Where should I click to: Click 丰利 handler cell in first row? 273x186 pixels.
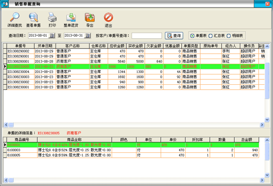coord(231,51)
